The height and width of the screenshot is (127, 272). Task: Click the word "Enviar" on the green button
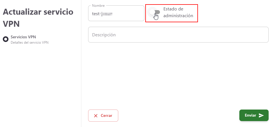(250, 115)
